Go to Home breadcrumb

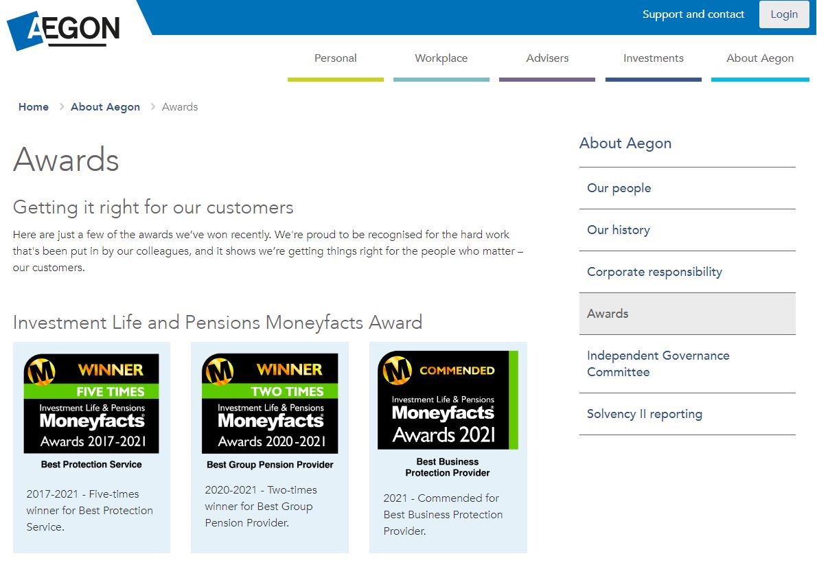pyautogui.click(x=34, y=107)
